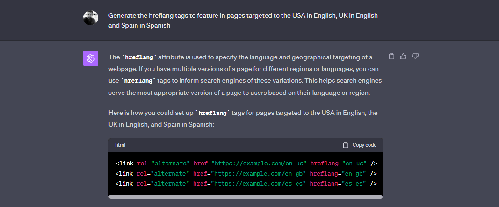Give the response a thumbs up
This screenshot has height=207, width=499.
tap(403, 56)
